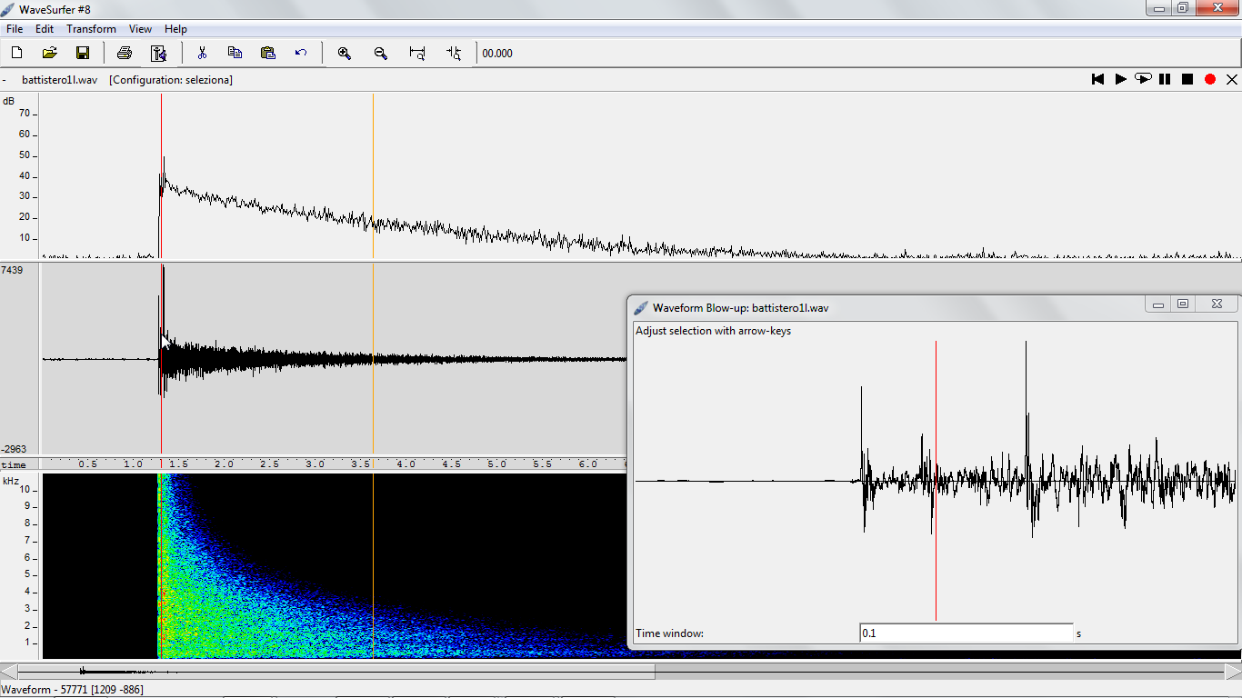Zoom to selection toolbar icon
The image size is (1242, 698).
454,53
